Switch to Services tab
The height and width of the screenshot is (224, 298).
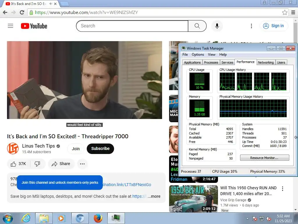(227, 62)
